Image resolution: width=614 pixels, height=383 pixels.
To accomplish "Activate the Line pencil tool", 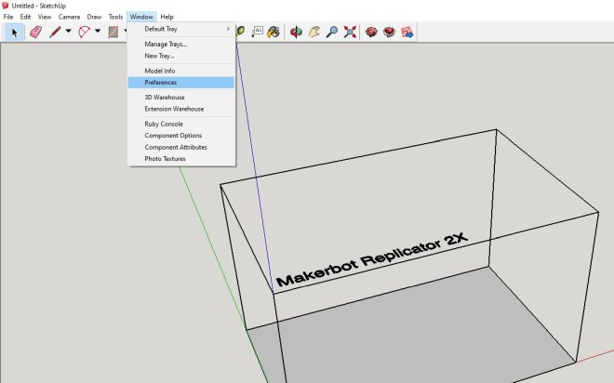I will tap(55, 33).
